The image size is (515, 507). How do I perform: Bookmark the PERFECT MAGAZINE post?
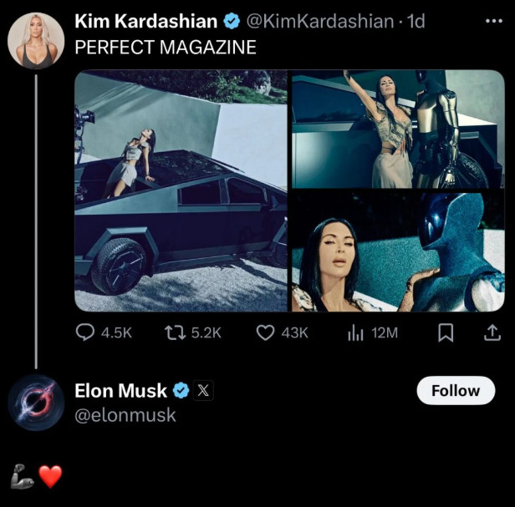pyautogui.click(x=446, y=332)
